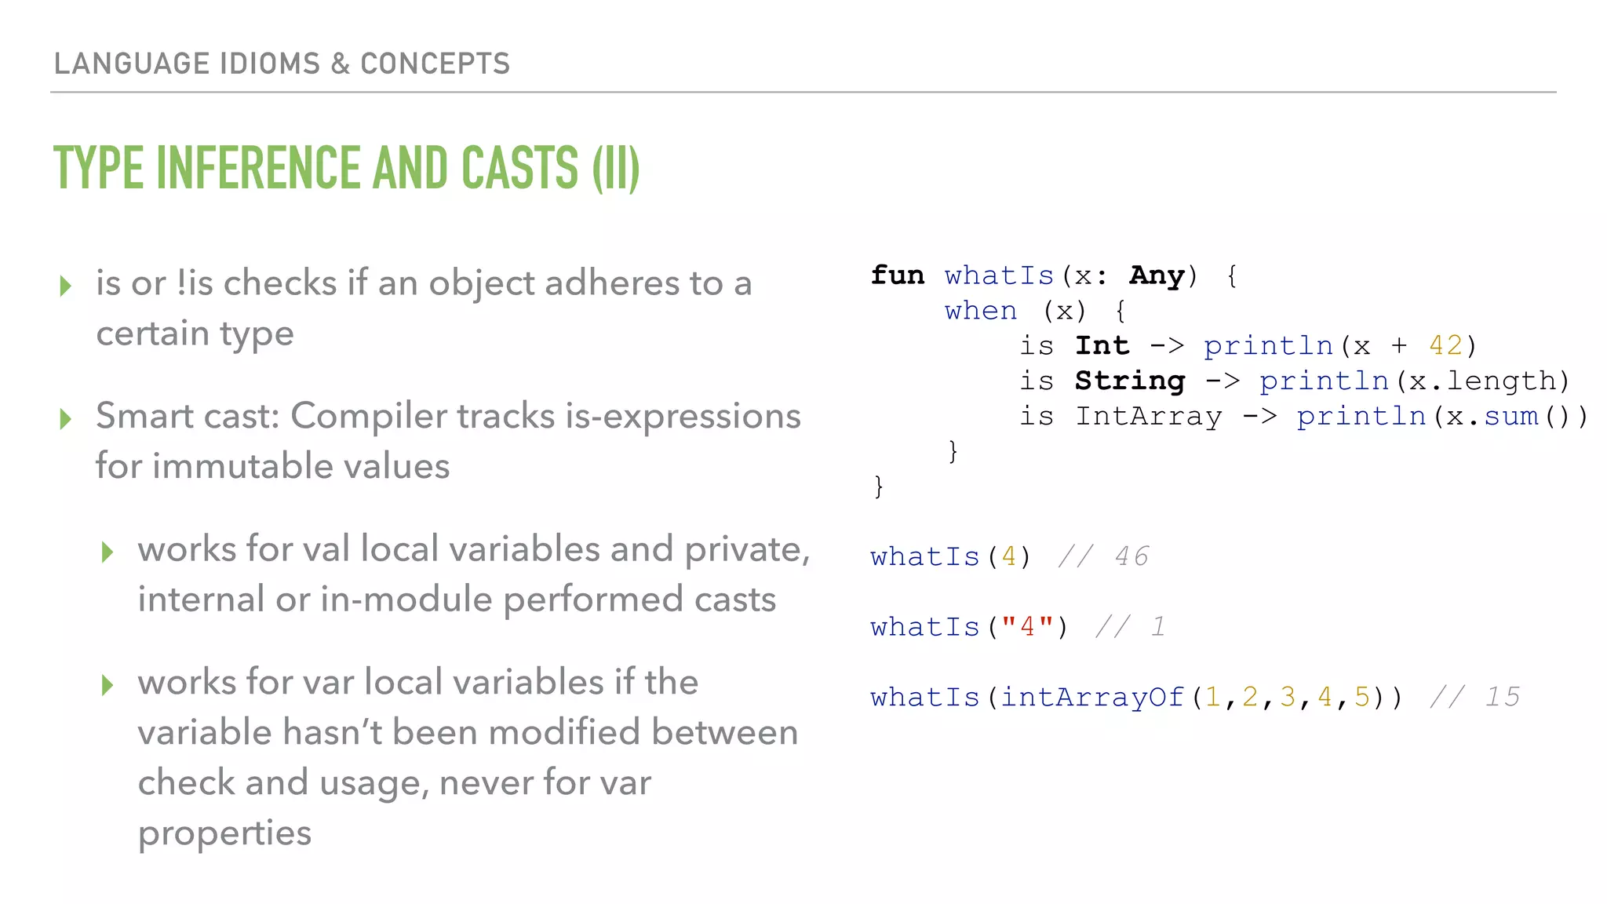
Task: Click 'intArrayOf' in the last call
Action: click(x=1091, y=697)
